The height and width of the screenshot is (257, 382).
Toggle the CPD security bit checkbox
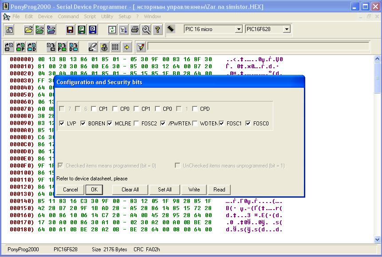pyautogui.click(x=195, y=109)
